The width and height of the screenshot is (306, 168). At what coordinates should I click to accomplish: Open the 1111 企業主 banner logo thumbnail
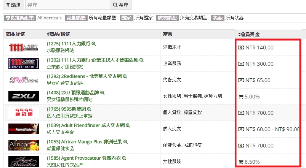[x=23, y=63]
